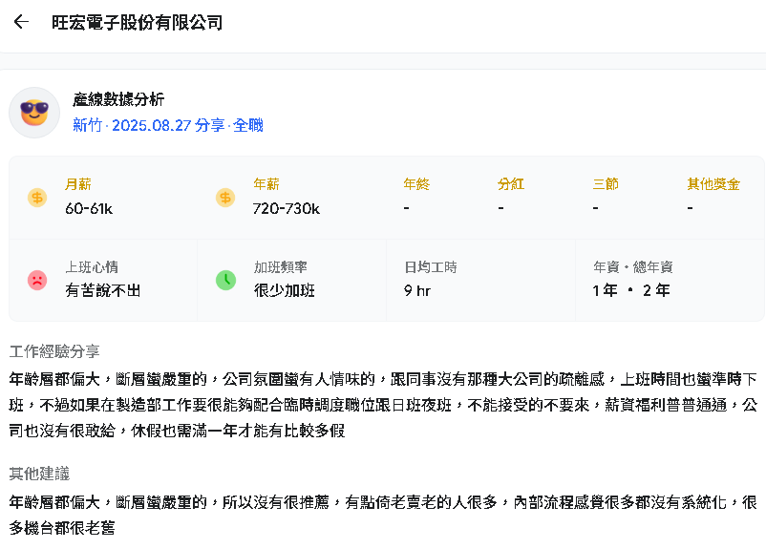
Task: Click the 三節 column label
Action: [x=606, y=184]
